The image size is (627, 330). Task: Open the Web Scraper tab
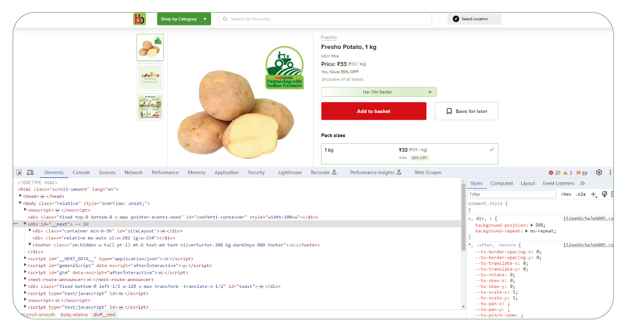[428, 172]
